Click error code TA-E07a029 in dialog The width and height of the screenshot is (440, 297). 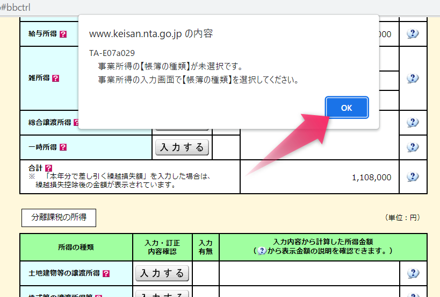(112, 53)
